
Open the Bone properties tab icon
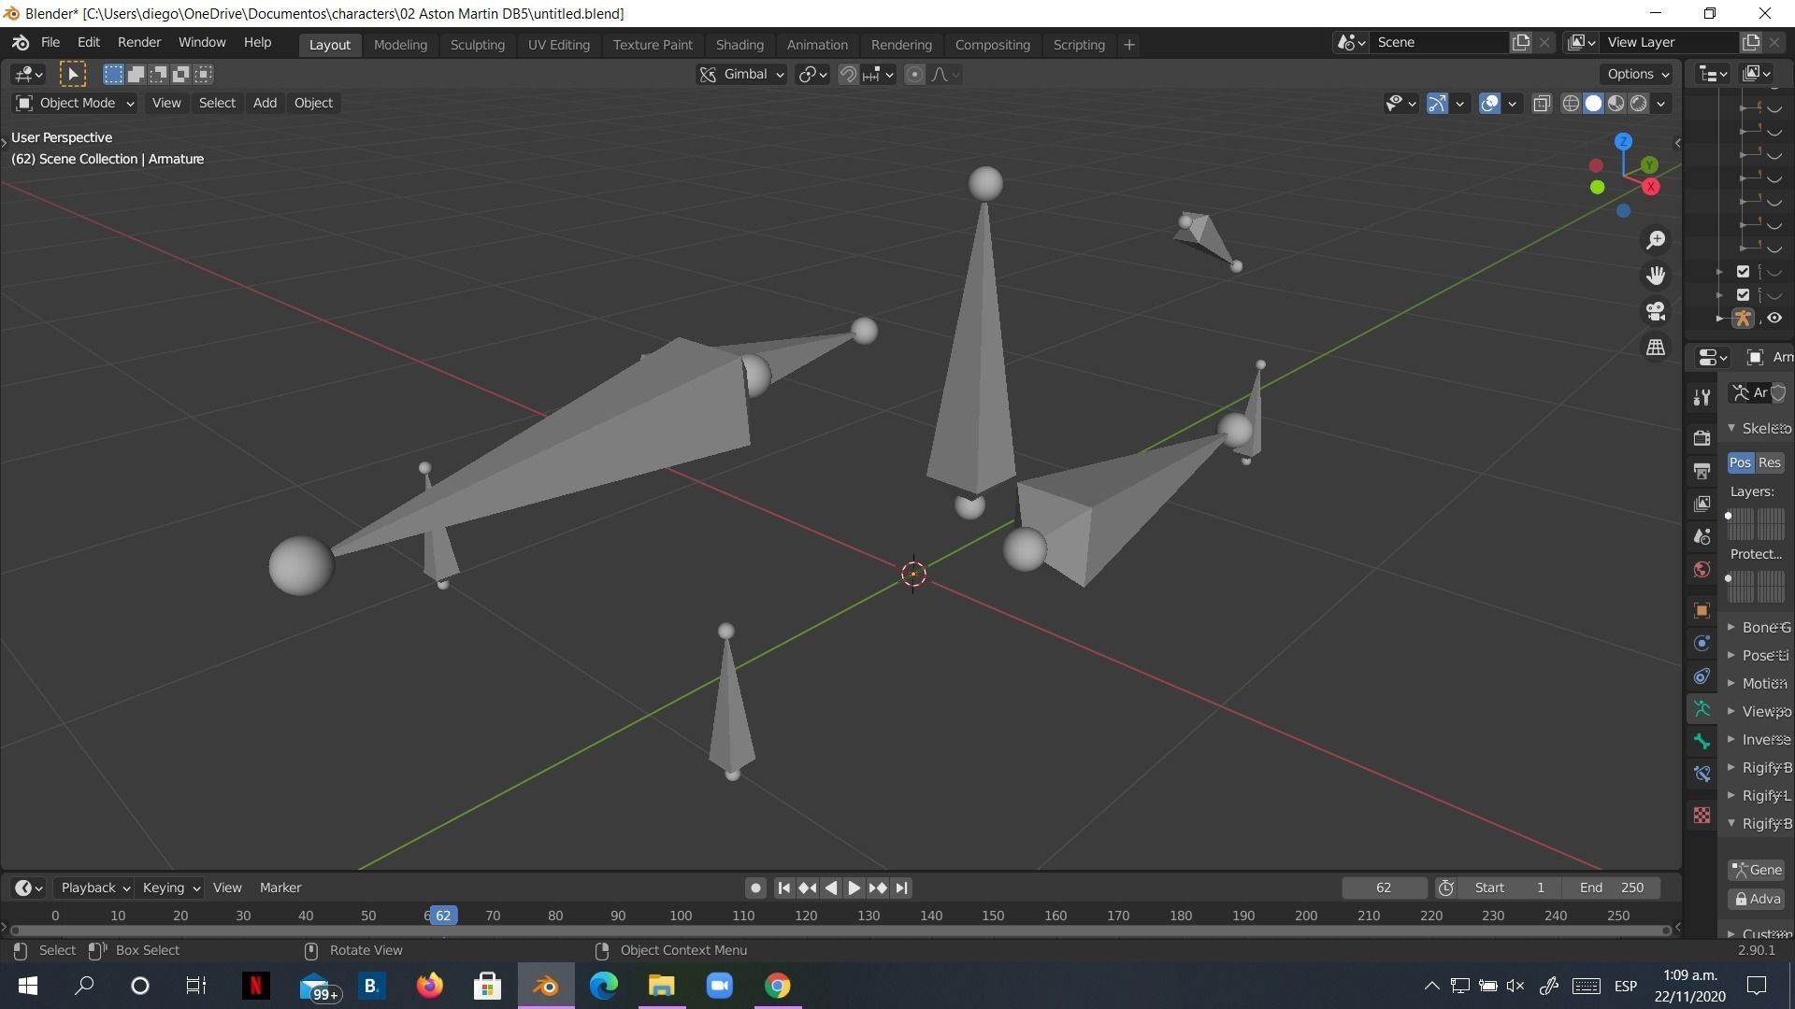pyautogui.click(x=1702, y=742)
